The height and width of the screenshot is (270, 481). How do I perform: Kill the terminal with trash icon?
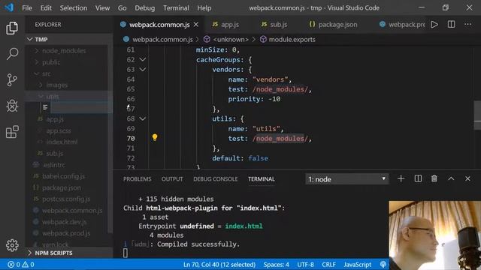[x=434, y=178]
